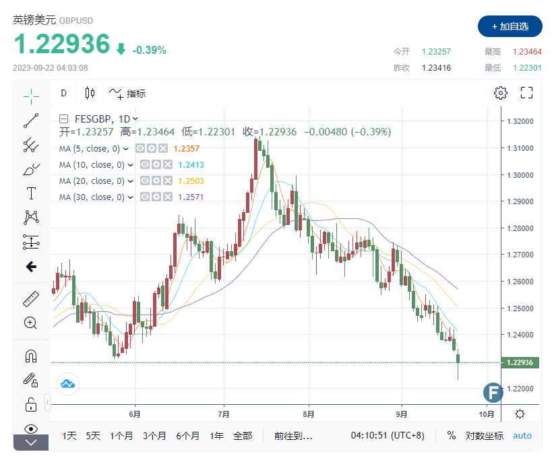Pick the ruler measure tool

tap(31, 298)
